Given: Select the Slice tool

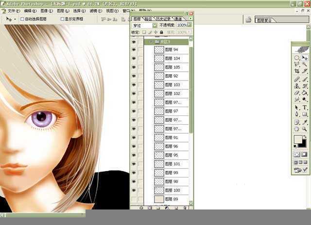Looking at the screenshot, I should [305, 71].
